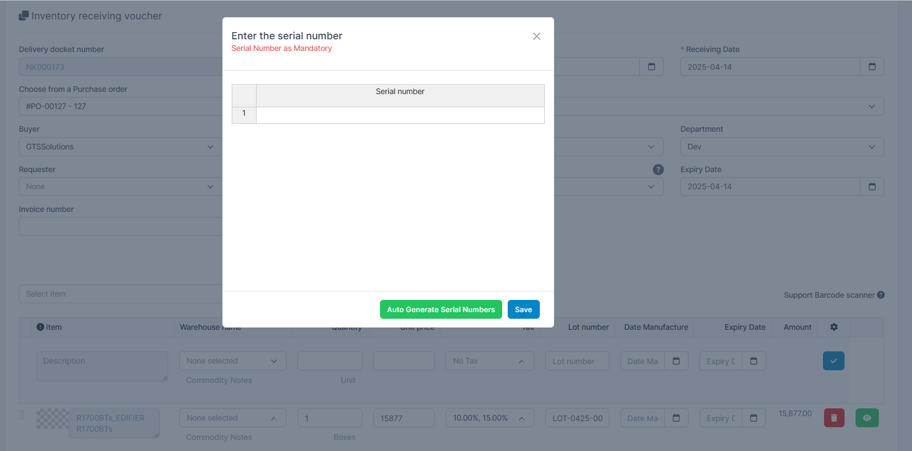
Task: Expand the Requester dropdown
Action: (x=119, y=186)
